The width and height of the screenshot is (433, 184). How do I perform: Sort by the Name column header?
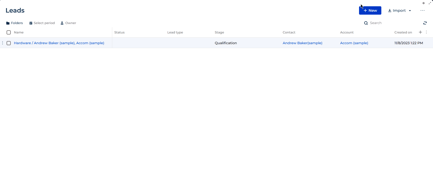pyautogui.click(x=19, y=32)
